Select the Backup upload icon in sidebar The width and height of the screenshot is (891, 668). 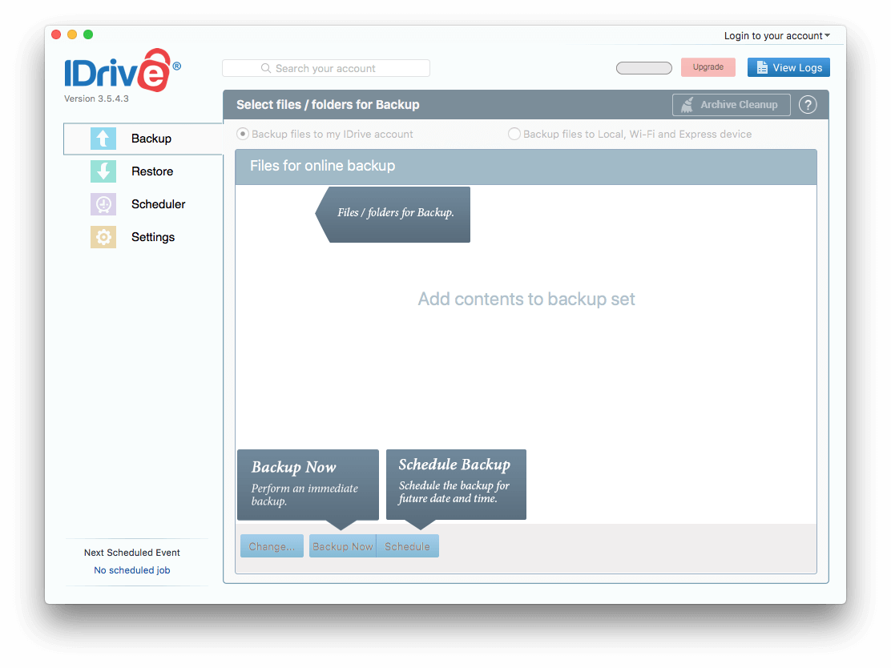tap(103, 139)
